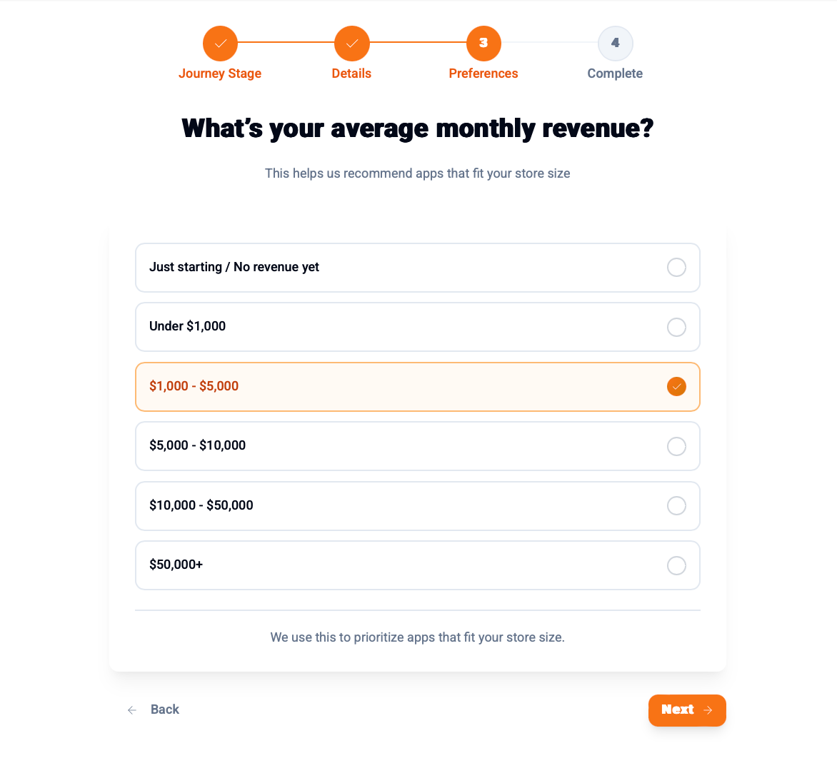
Task: Select the $10,000 - $50,000 radio circle
Action: coord(676,506)
